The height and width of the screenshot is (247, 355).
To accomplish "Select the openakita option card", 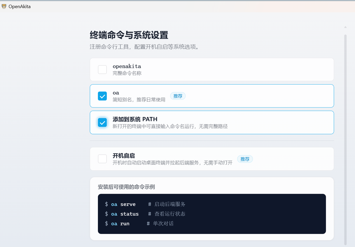I will [x=212, y=69].
